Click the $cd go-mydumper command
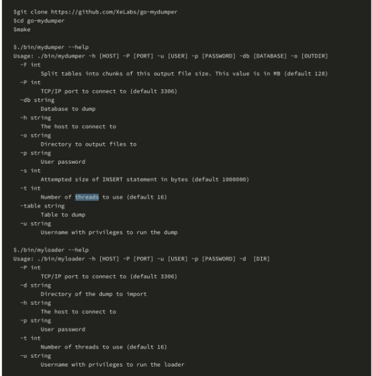This screenshot has height=376, width=372. tap(39, 21)
